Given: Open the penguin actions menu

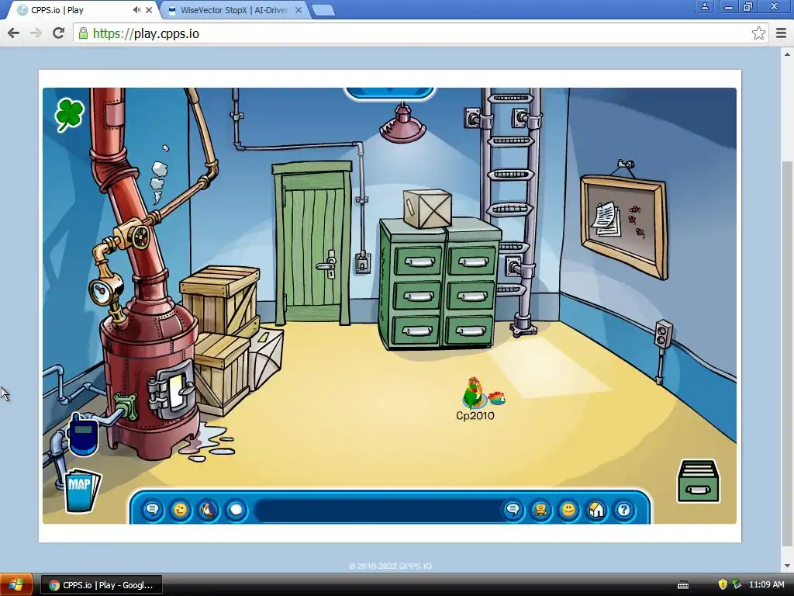Looking at the screenshot, I should point(208,509).
